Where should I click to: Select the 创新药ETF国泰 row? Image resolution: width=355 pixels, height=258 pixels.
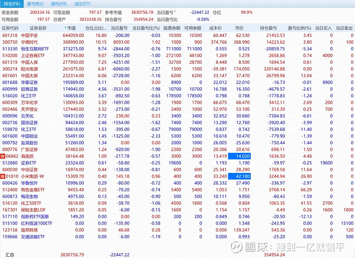tap(177, 217)
